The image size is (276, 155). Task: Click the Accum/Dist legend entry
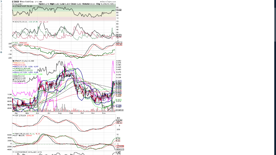[19, 82]
